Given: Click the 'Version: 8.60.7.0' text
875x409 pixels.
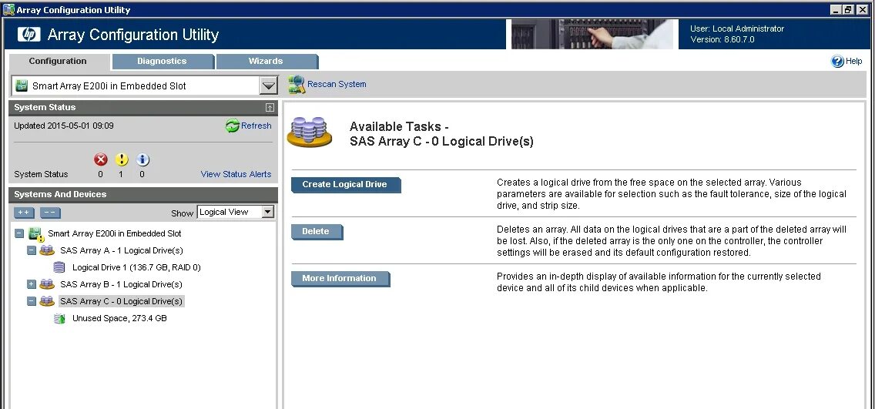Looking at the screenshot, I should (722, 39).
